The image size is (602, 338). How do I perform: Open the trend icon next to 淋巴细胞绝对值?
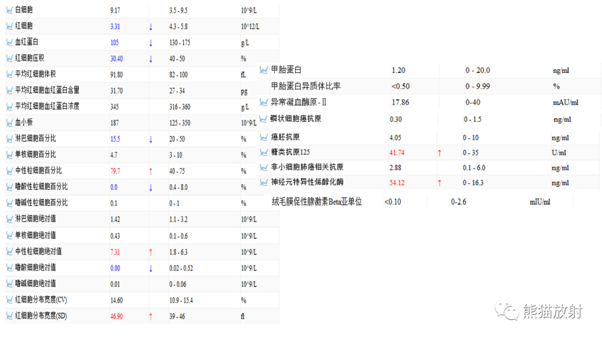coord(9,219)
